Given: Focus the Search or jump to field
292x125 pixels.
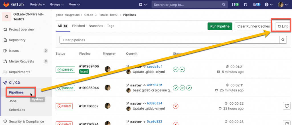Looking at the screenshot, I should pyautogui.click(x=190, y=5).
